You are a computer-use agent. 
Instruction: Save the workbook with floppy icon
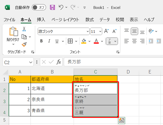52,8
